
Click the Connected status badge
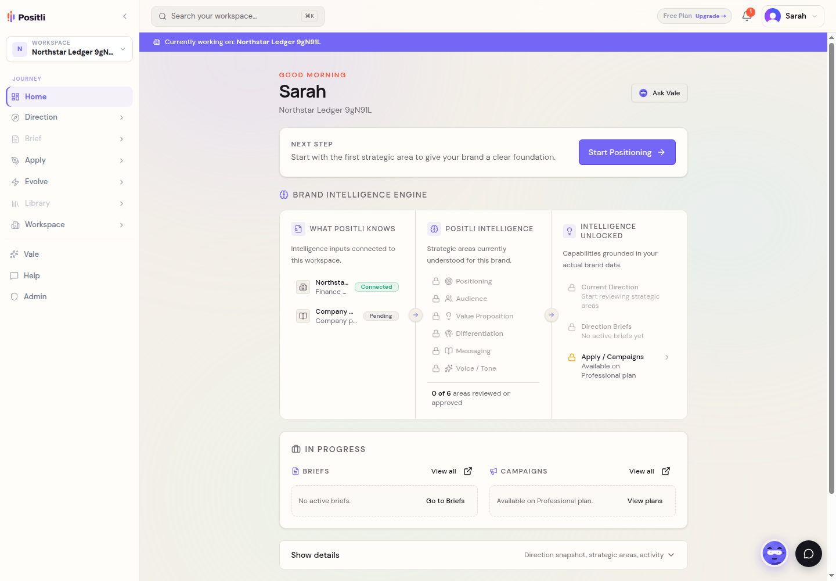tap(376, 287)
